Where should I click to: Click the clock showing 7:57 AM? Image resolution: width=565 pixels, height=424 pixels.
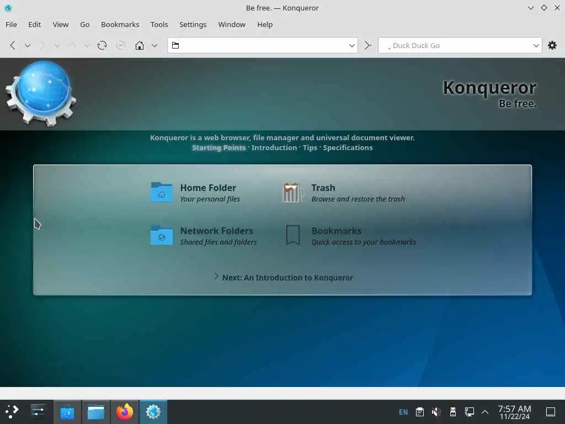coord(514,412)
